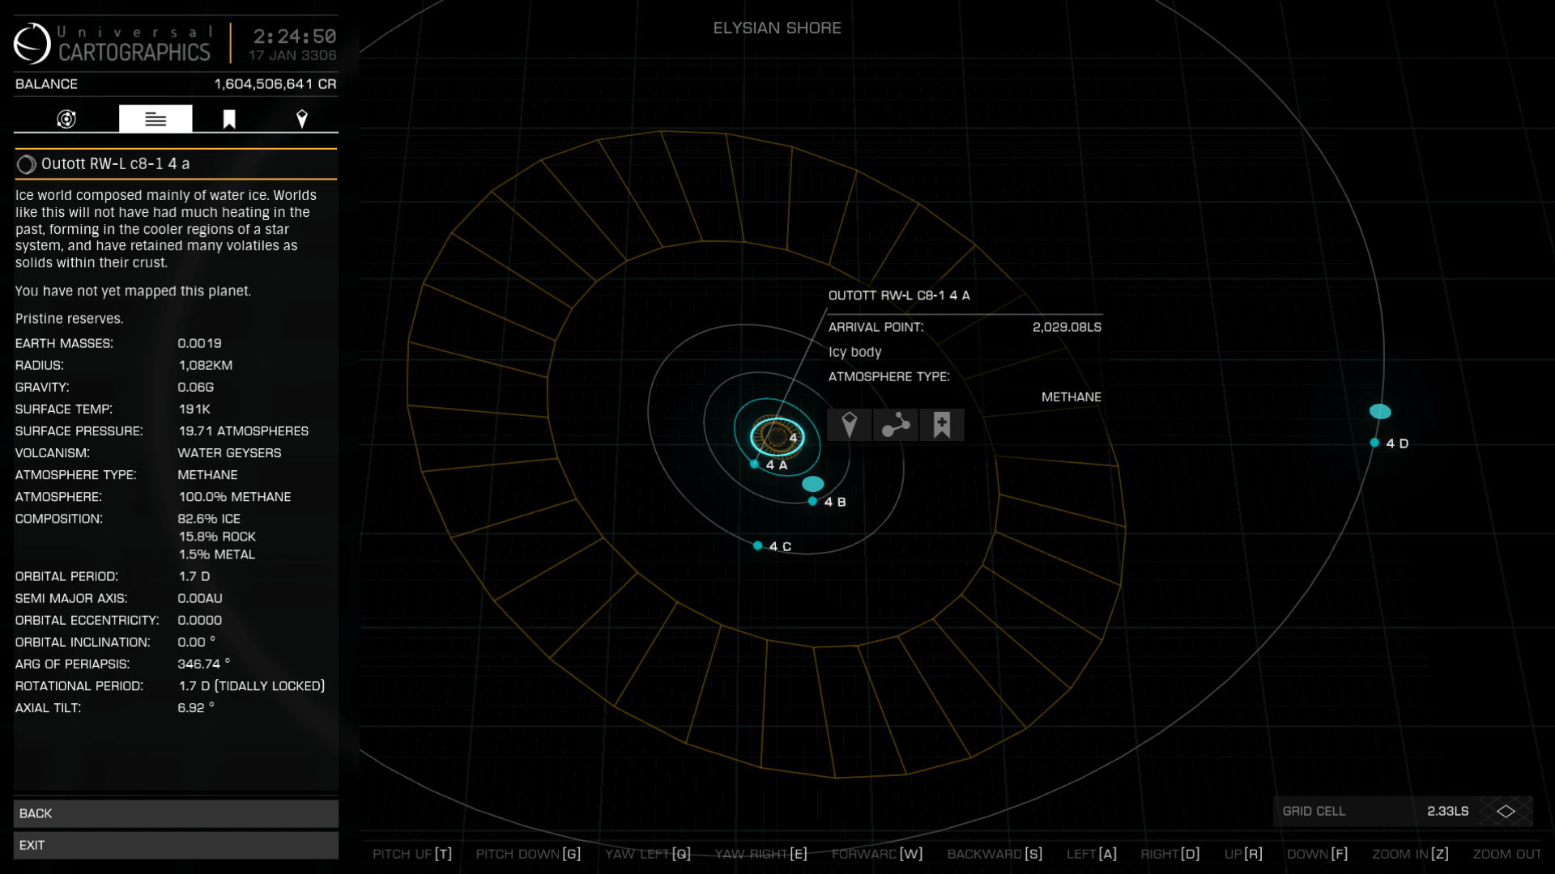Select the central ringed planet 4

tap(777, 437)
